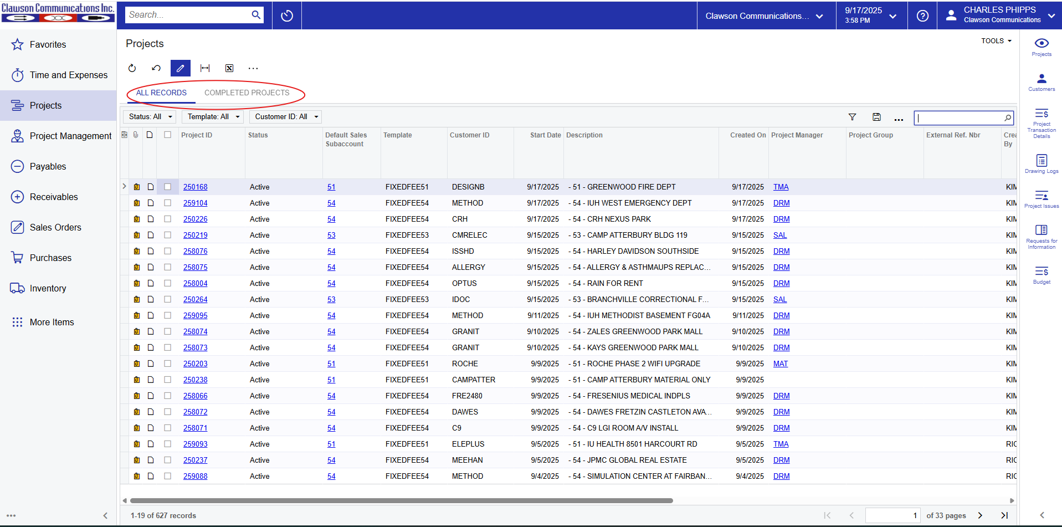Viewport: 1062px width, 527px height.
Task: Toggle the select-all checkbox in grid header
Action: click(x=167, y=135)
